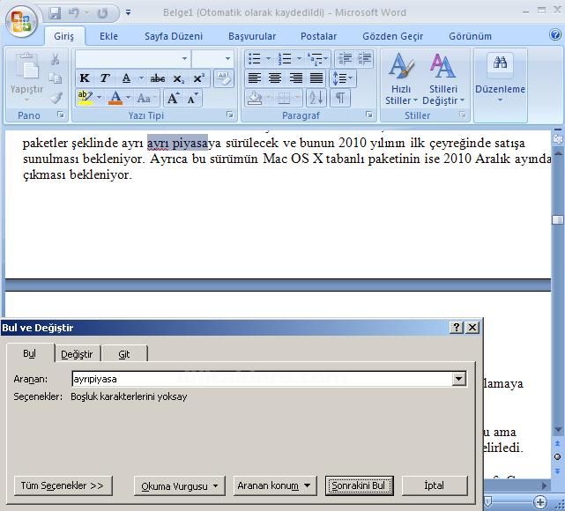Increase paragraph indent
This screenshot has height=511, width=565.
[x=364, y=59]
